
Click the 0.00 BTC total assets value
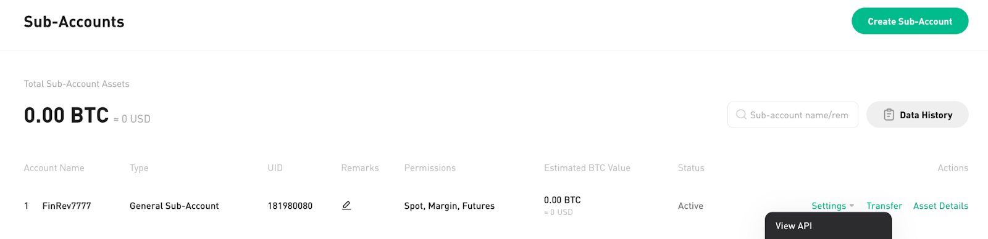pyautogui.click(x=66, y=115)
